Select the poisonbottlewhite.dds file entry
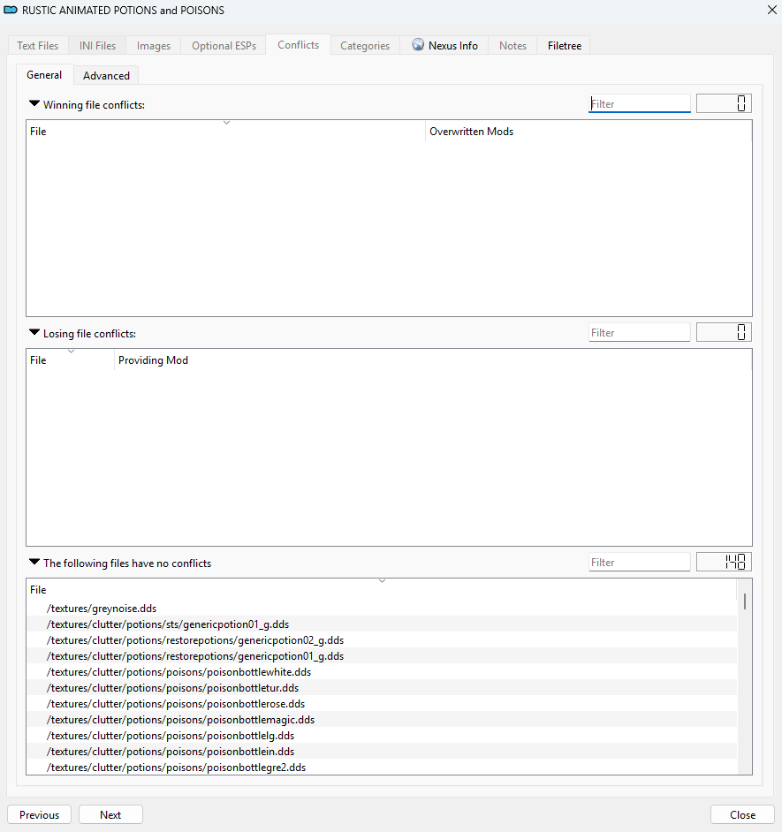Image resolution: width=782 pixels, height=832 pixels. (178, 672)
